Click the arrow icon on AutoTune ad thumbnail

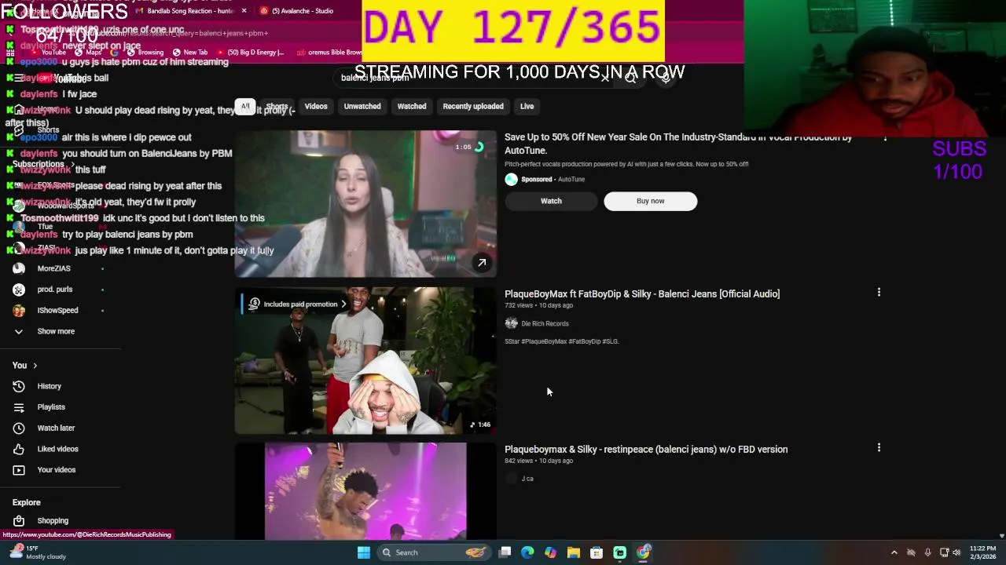[x=482, y=263]
